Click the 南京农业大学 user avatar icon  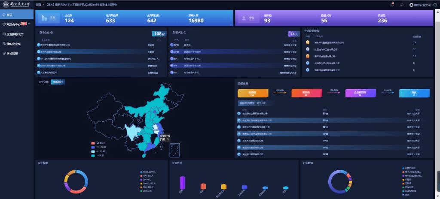pyautogui.click(x=411, y=5)
